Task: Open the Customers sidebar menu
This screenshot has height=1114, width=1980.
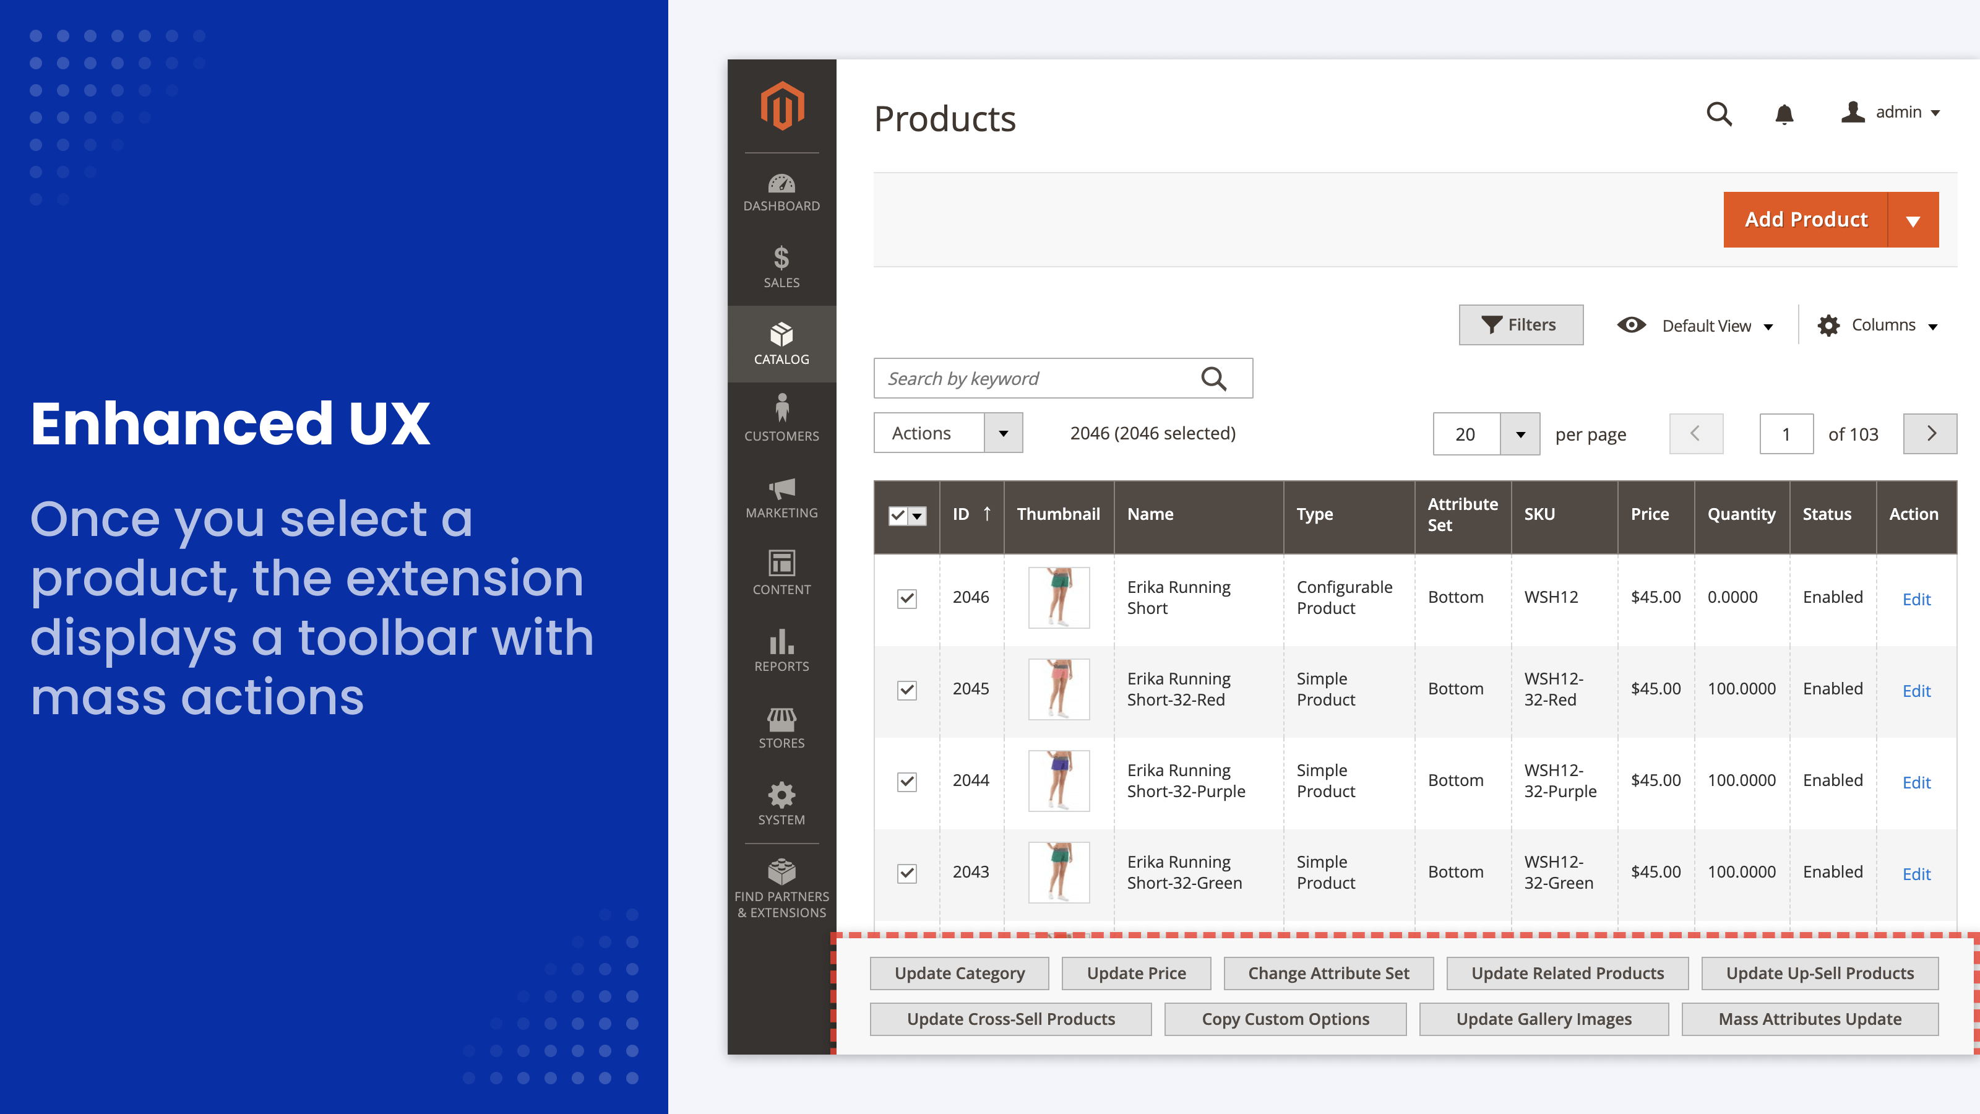Action: click(x=781, y=419)
